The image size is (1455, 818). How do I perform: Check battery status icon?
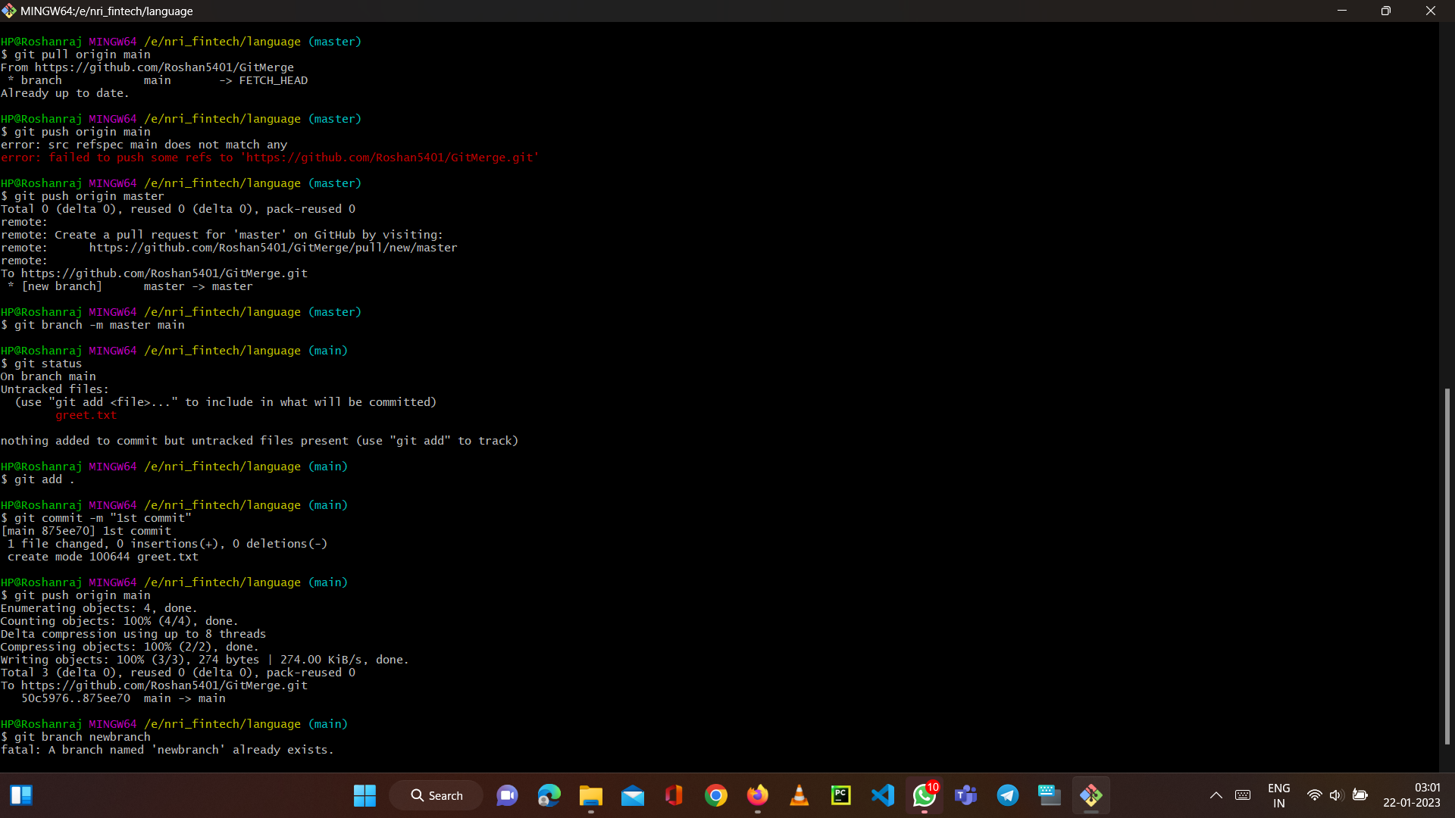click(1360, 795)
